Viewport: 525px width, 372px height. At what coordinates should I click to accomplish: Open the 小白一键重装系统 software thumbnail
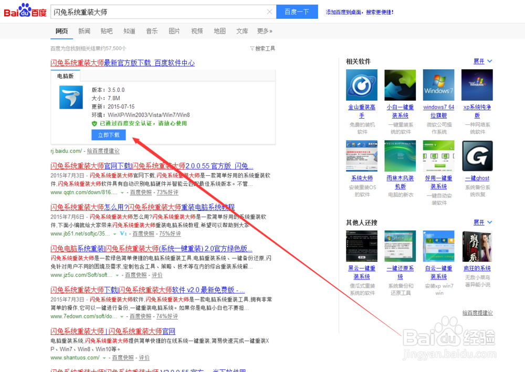400,85
